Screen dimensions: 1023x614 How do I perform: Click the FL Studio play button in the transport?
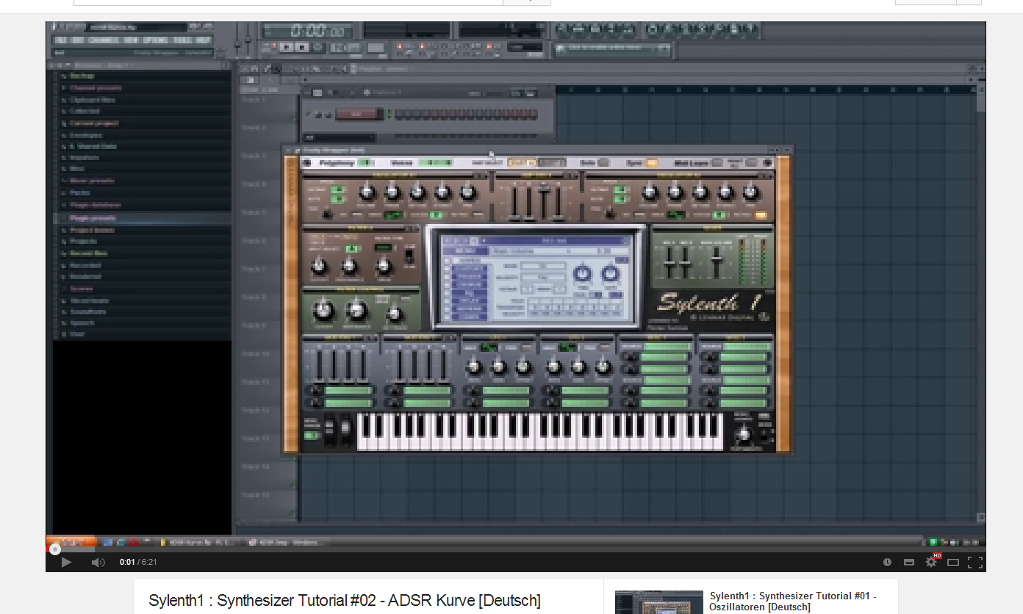287,47
